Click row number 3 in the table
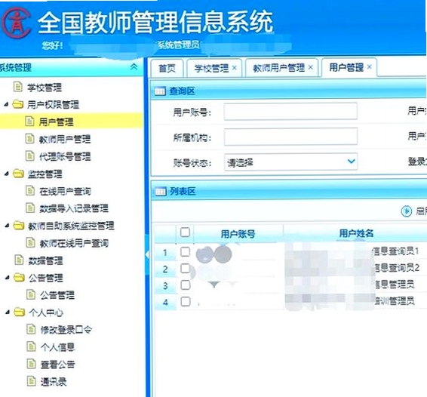Viewport: 427px width, 397px height. 165,286
